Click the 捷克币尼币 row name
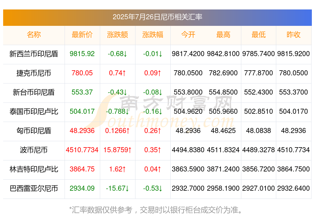 [34, 73]
